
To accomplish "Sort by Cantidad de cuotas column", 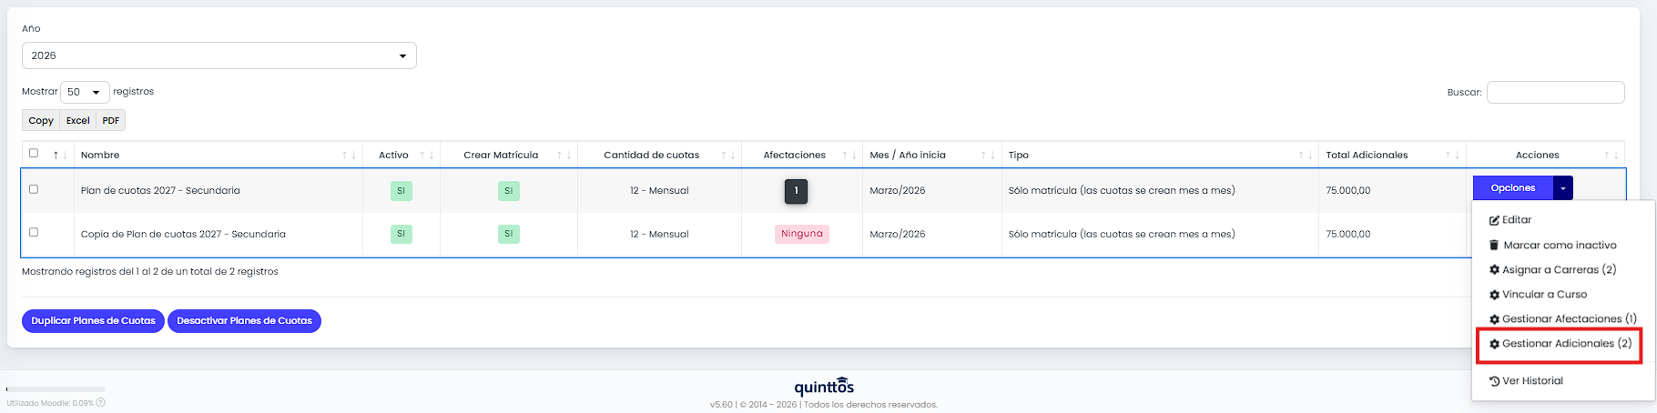I will point(659,155).
